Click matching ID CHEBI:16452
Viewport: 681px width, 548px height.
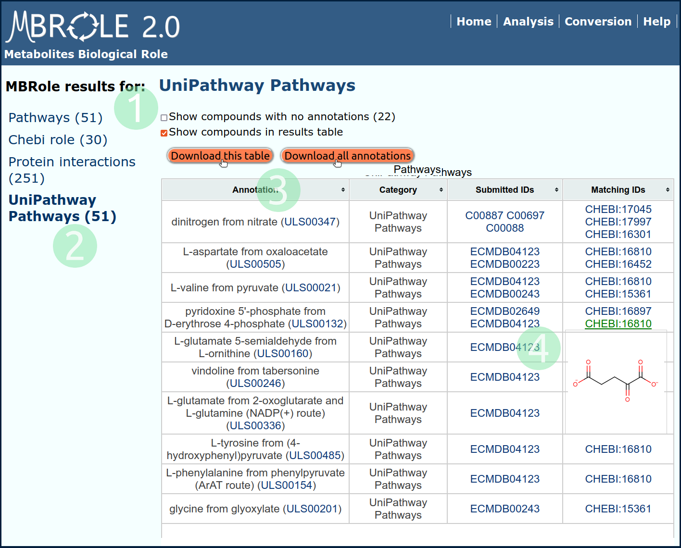click(x=618, y=264)
